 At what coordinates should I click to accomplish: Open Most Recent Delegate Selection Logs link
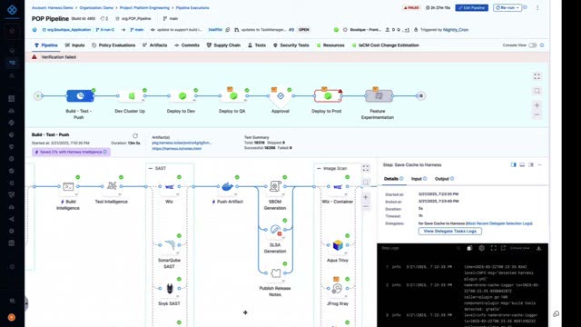click(x=499, y=223)
